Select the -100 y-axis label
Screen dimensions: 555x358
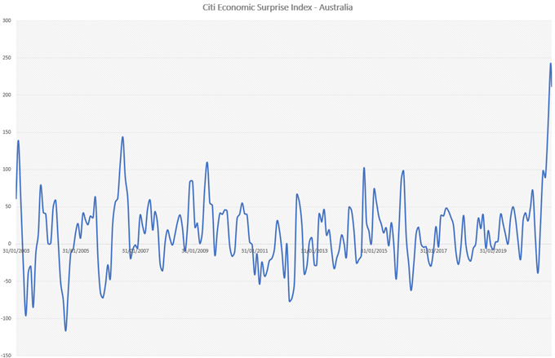tap(6, 318)
